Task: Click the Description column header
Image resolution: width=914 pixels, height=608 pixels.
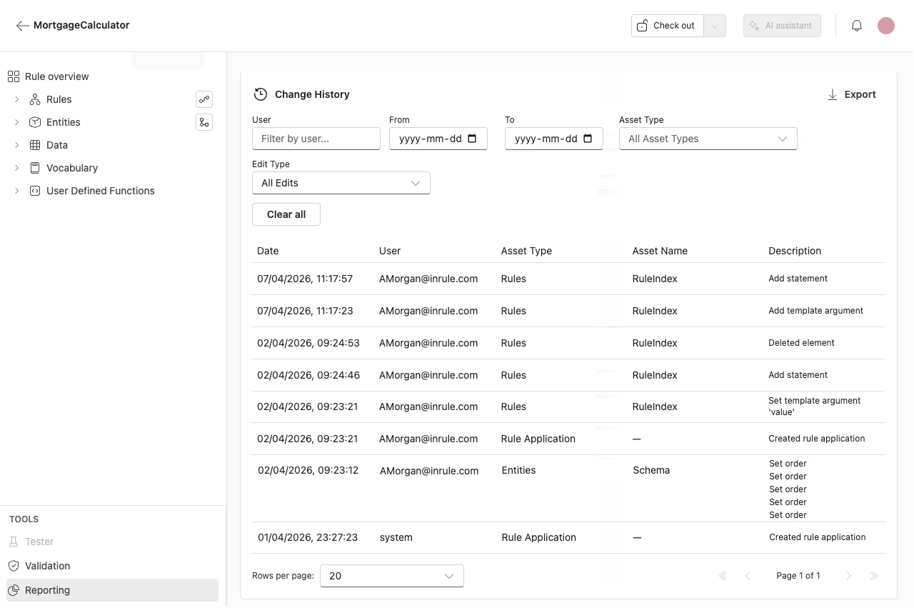Action: pyautogui.click(x=795, y=251)
